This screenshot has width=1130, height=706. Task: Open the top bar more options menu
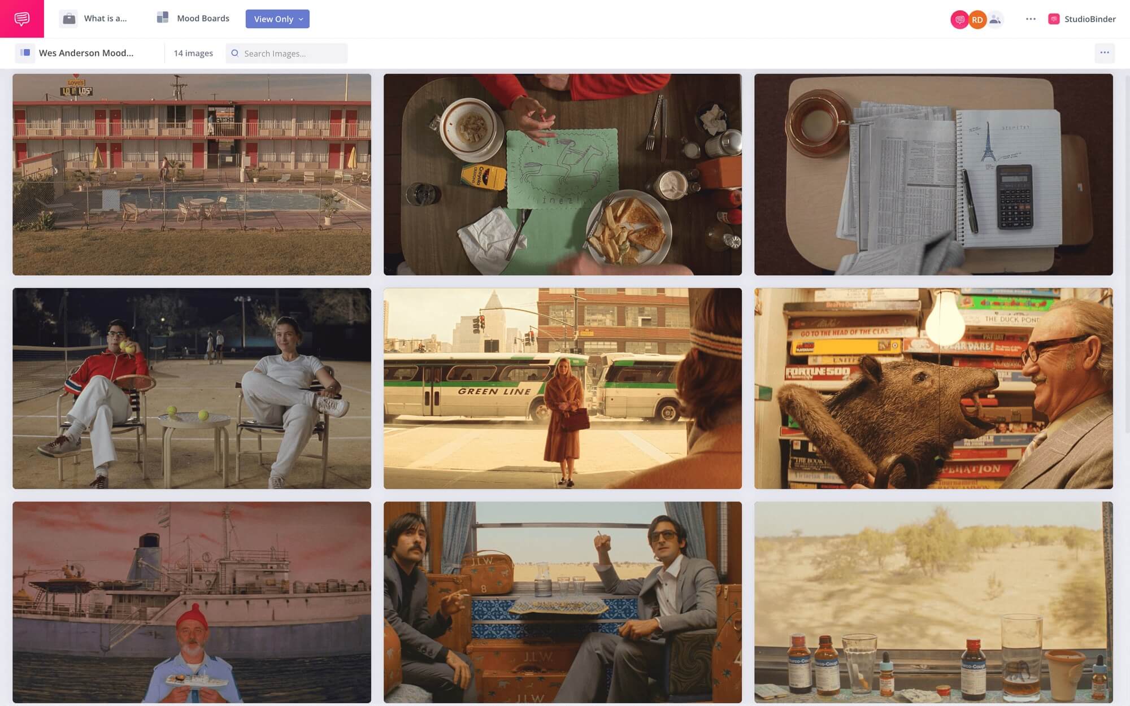pyautogui.click(x=1031, y=19)
